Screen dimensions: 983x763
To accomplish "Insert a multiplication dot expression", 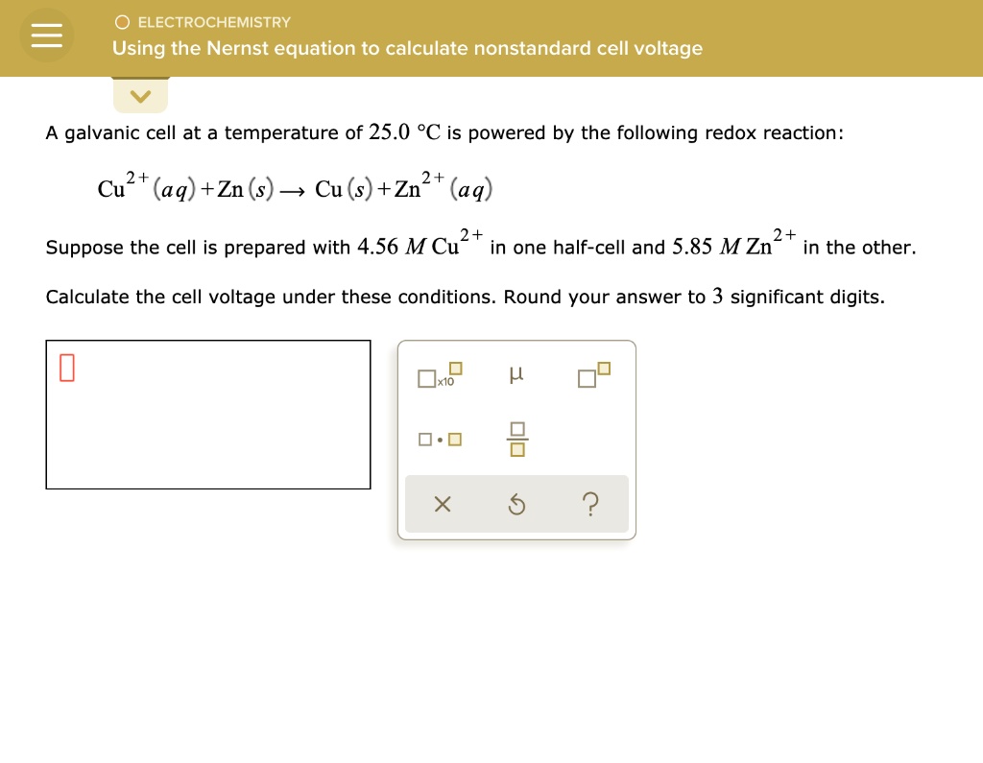I will 437,439.
